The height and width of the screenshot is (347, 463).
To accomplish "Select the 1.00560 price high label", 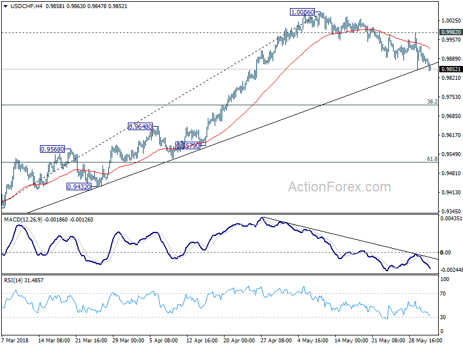I will point(302,12).
